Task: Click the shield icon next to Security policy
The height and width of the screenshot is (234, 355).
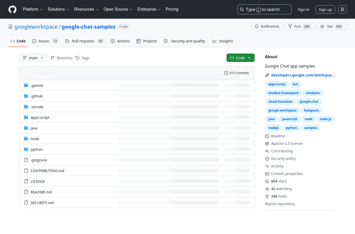Action: [x=267, y=159]
